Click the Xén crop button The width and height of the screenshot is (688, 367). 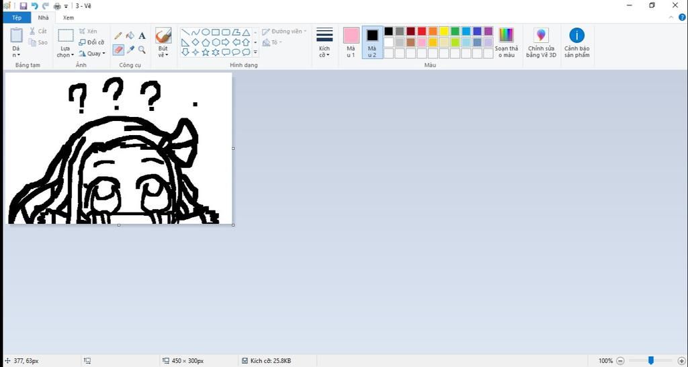point(88,31)
